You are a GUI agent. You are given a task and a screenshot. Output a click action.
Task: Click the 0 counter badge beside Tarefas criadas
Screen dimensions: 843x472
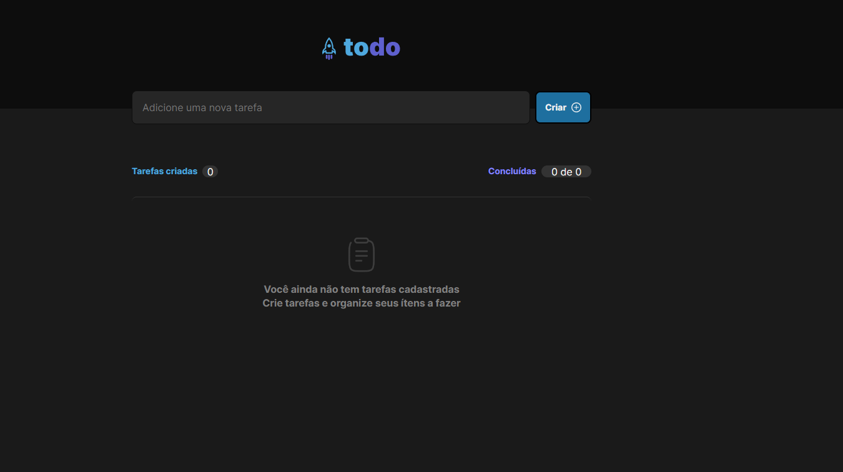point(210,171)
